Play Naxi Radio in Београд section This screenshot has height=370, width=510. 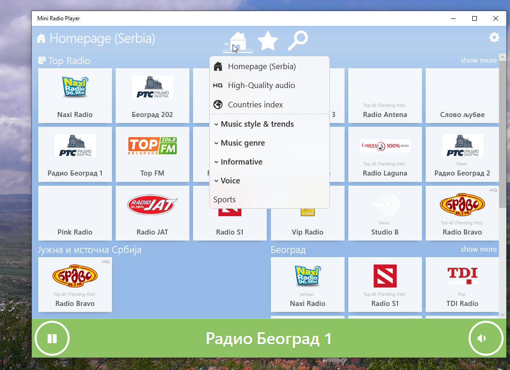click(307, 284)
